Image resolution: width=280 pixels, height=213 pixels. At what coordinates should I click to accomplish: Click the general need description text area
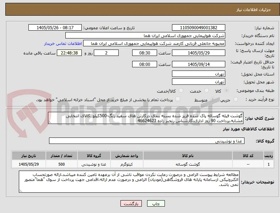click(x=146, y=118)
